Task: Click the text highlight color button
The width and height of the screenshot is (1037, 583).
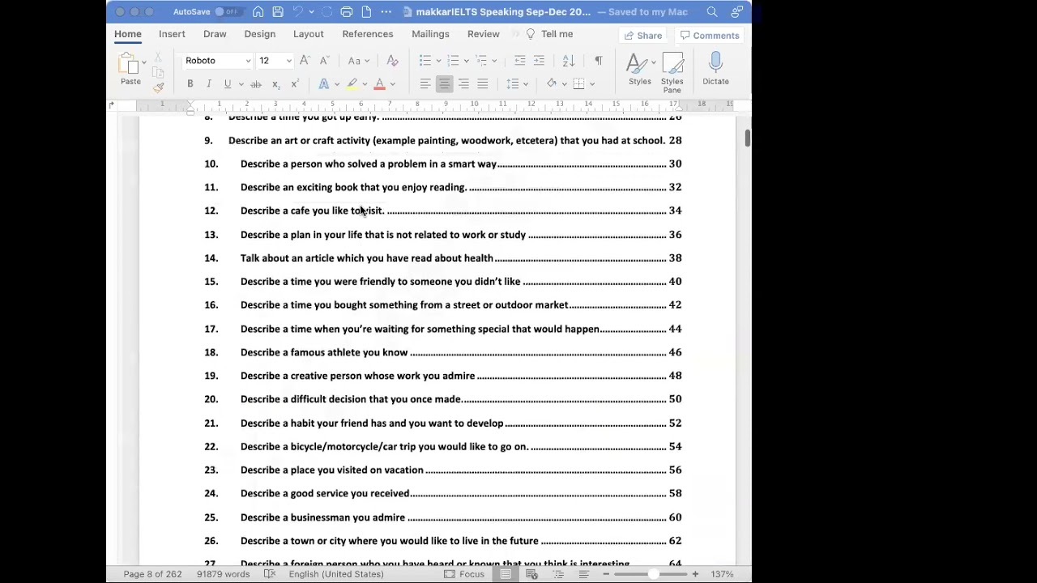Action: tap(352, 84)
